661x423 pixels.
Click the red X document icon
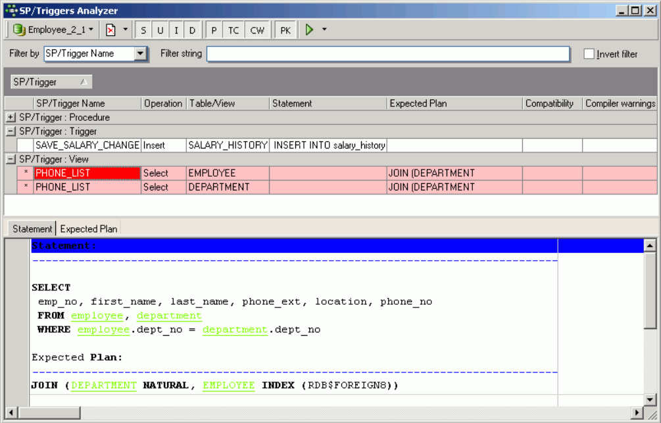(110, 30)
